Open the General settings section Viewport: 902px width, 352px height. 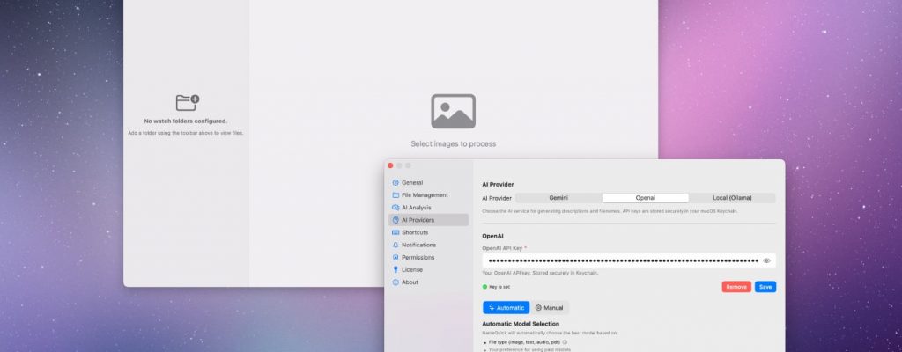click(412, 182)
